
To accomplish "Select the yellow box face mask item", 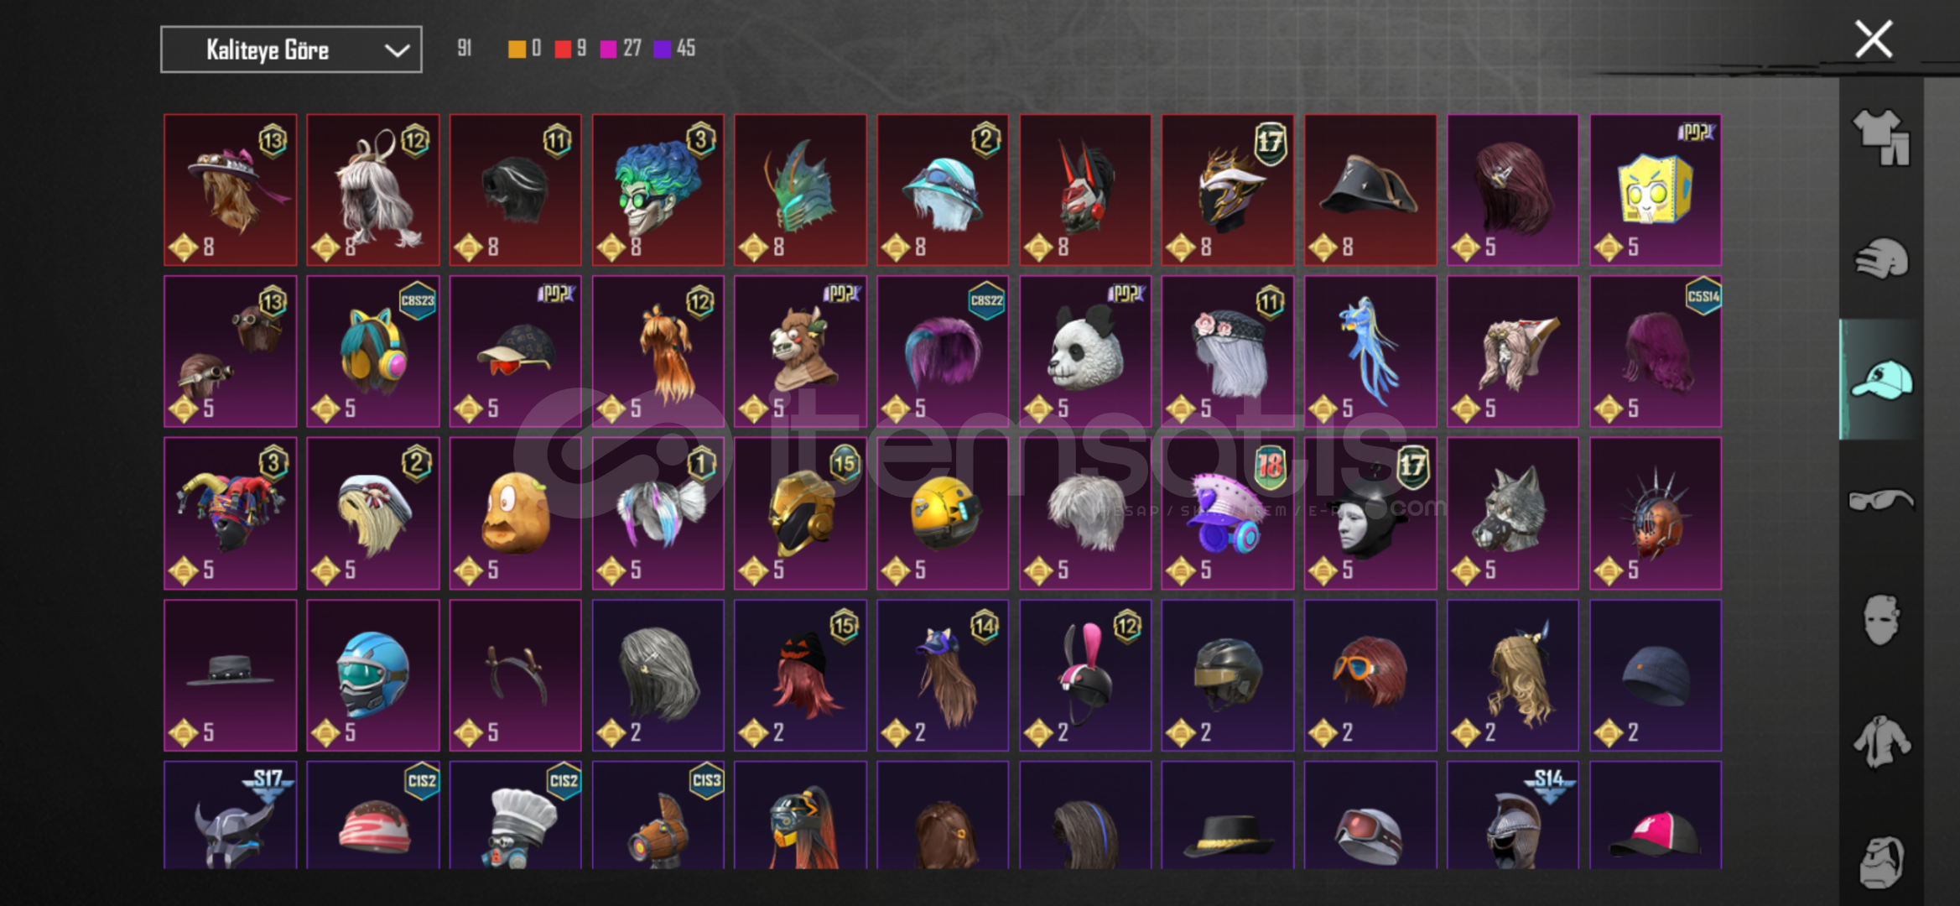I will [x=1656, y=190].
